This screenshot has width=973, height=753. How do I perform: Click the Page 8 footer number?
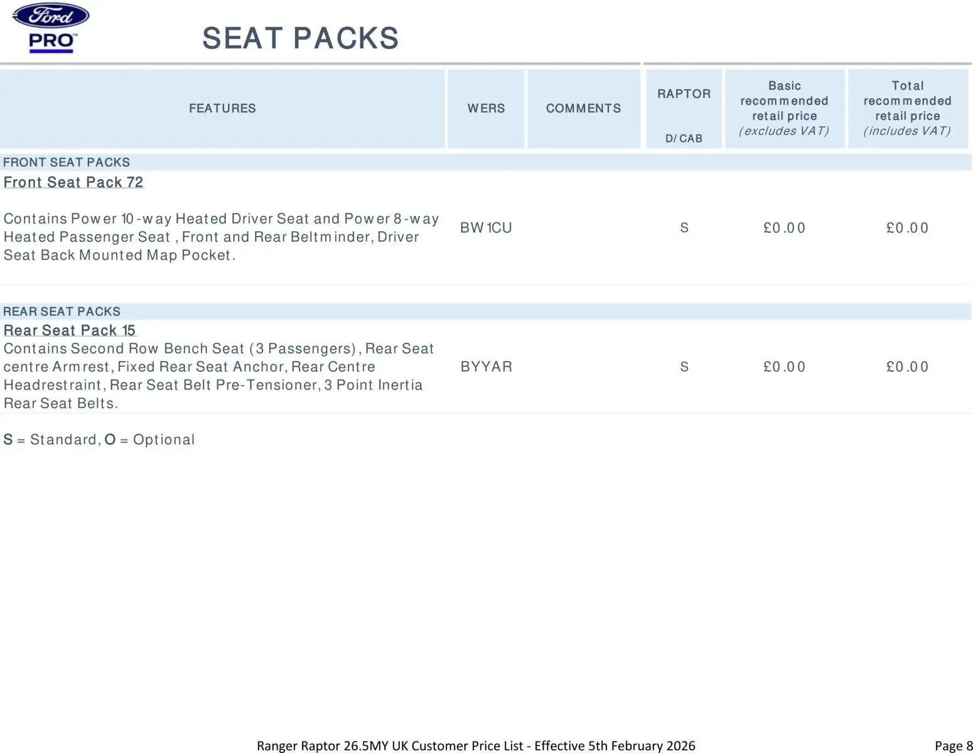(953, 745)
